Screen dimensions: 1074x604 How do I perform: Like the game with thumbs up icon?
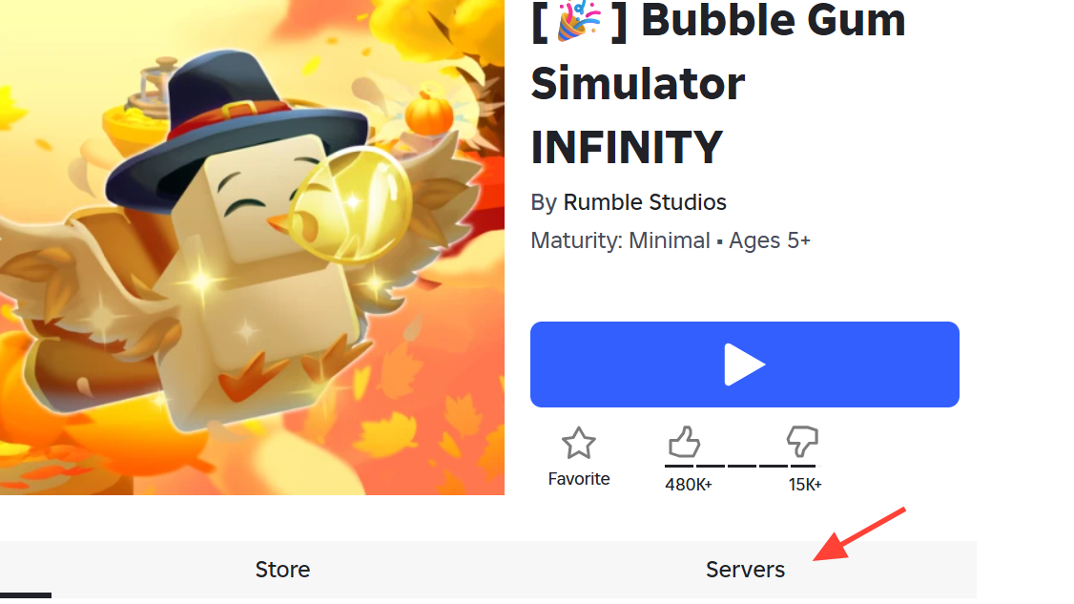(684, 442)
